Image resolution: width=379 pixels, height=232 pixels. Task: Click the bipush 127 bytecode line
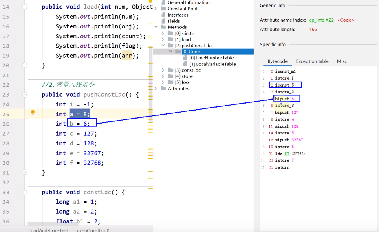(x=286, y=113)
